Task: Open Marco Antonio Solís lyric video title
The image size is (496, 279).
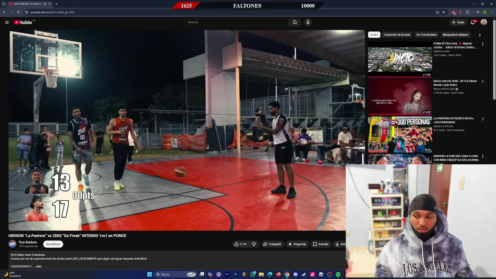Action: click(x=455, y=83)
